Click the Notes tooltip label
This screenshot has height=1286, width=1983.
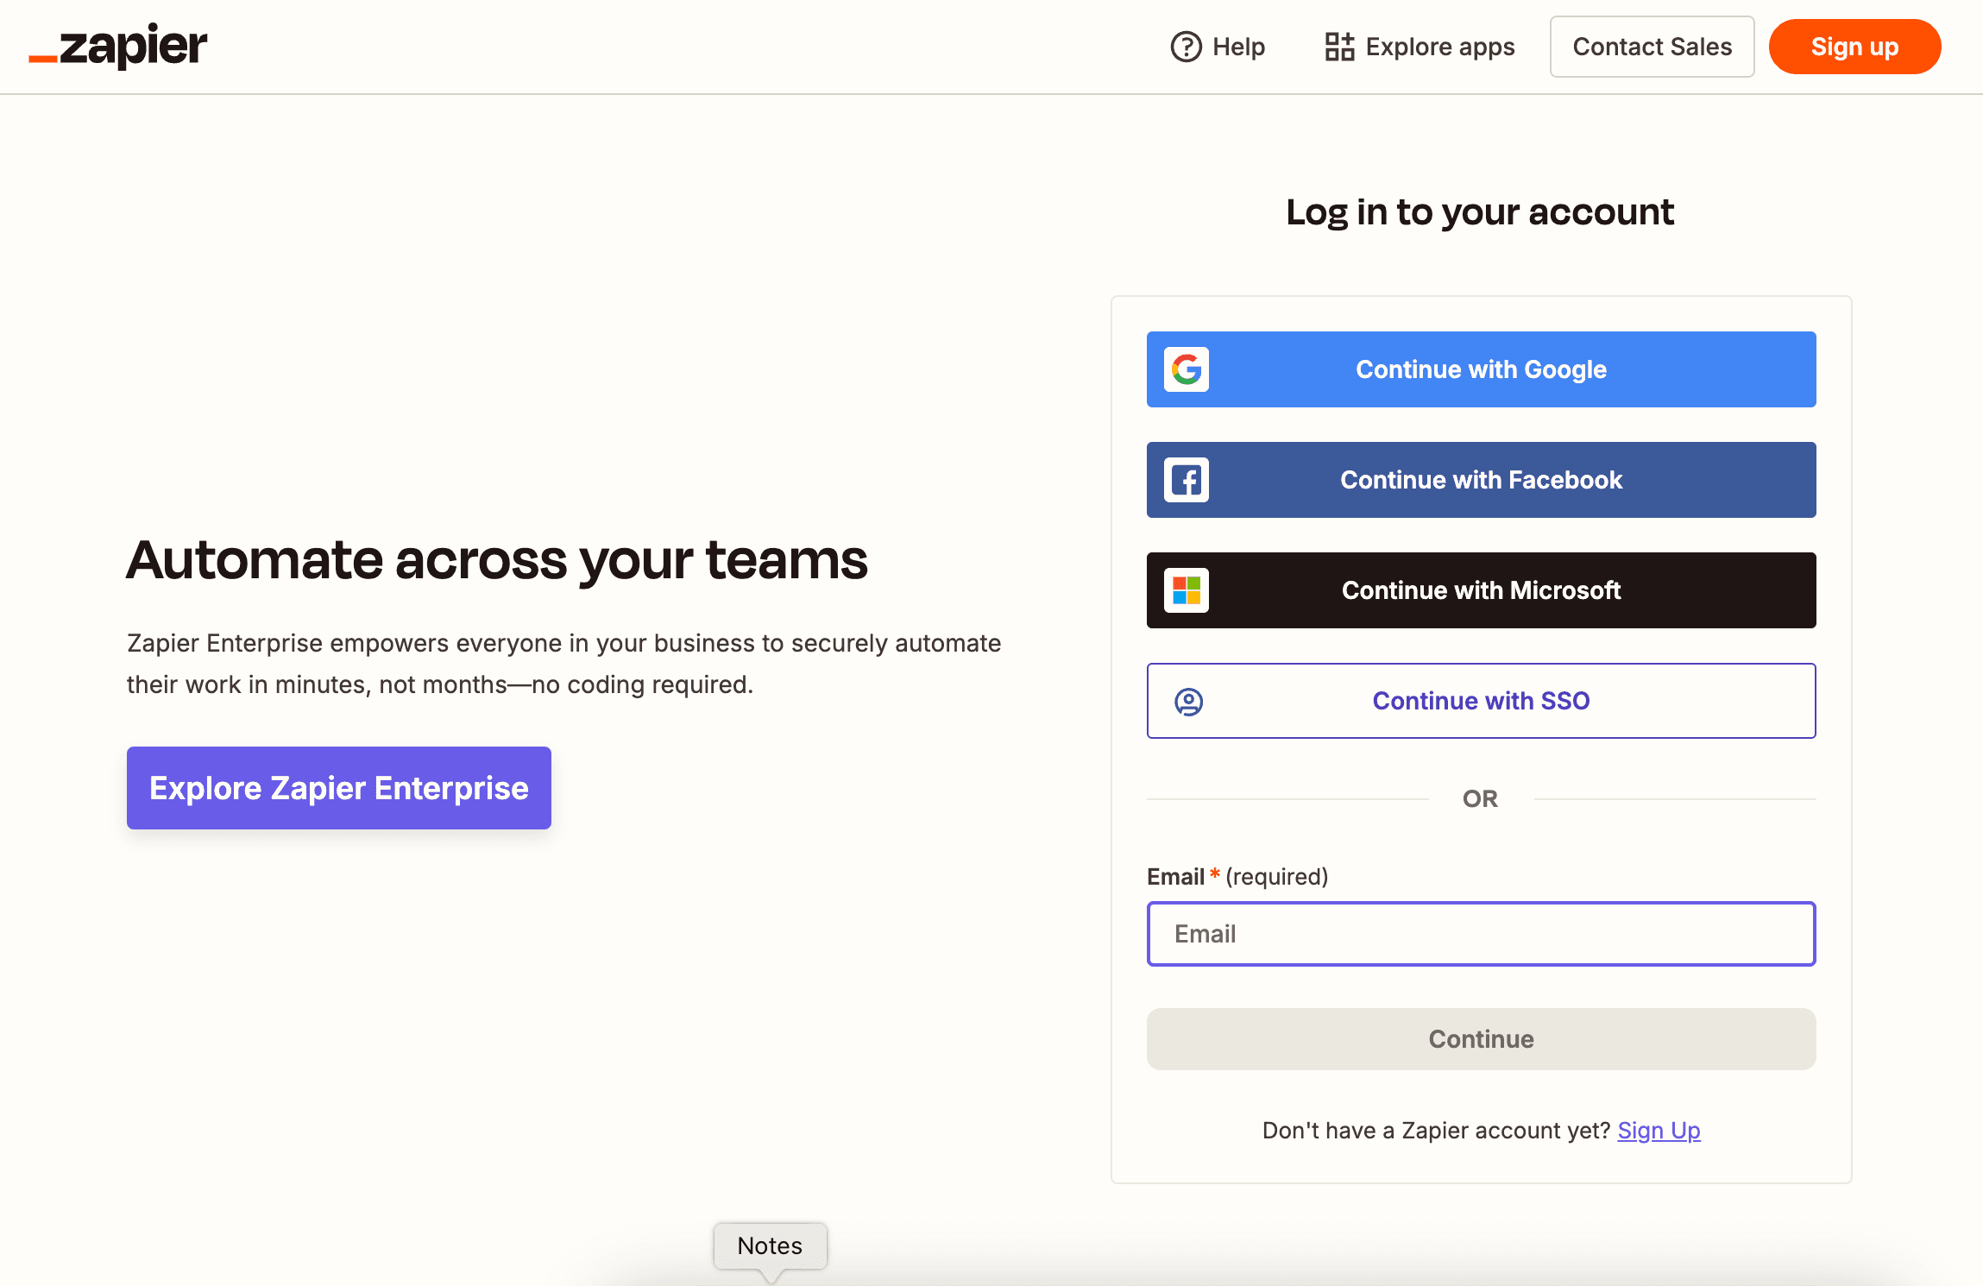(x=770, y=1245)
